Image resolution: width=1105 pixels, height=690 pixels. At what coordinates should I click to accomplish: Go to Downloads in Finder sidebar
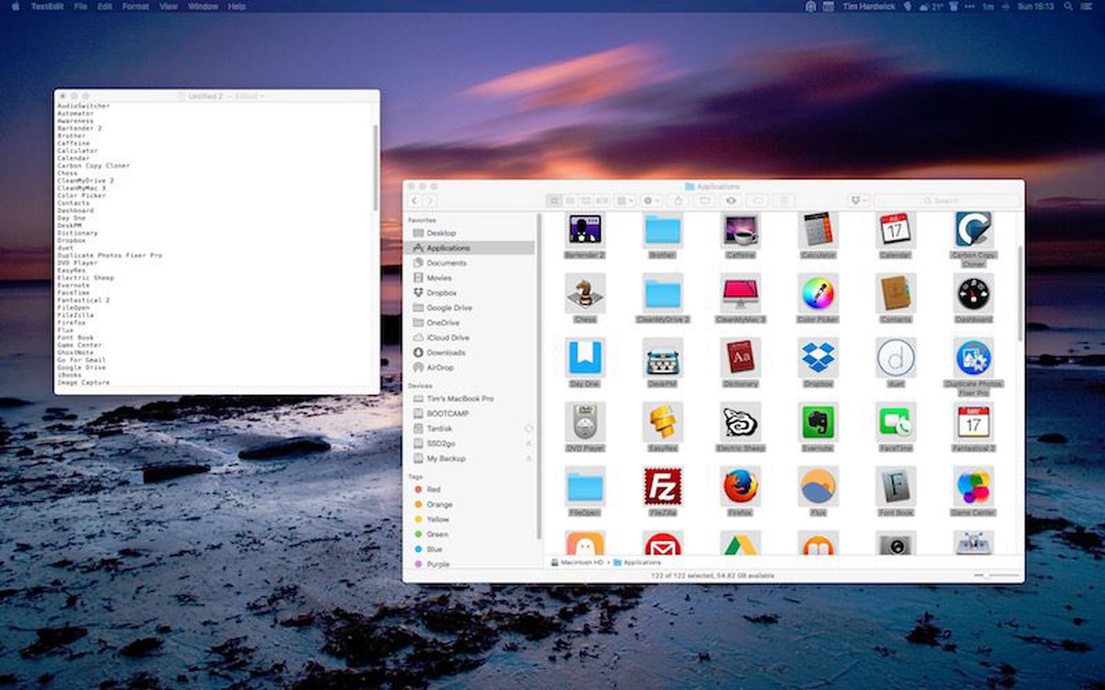click(445, 353)
